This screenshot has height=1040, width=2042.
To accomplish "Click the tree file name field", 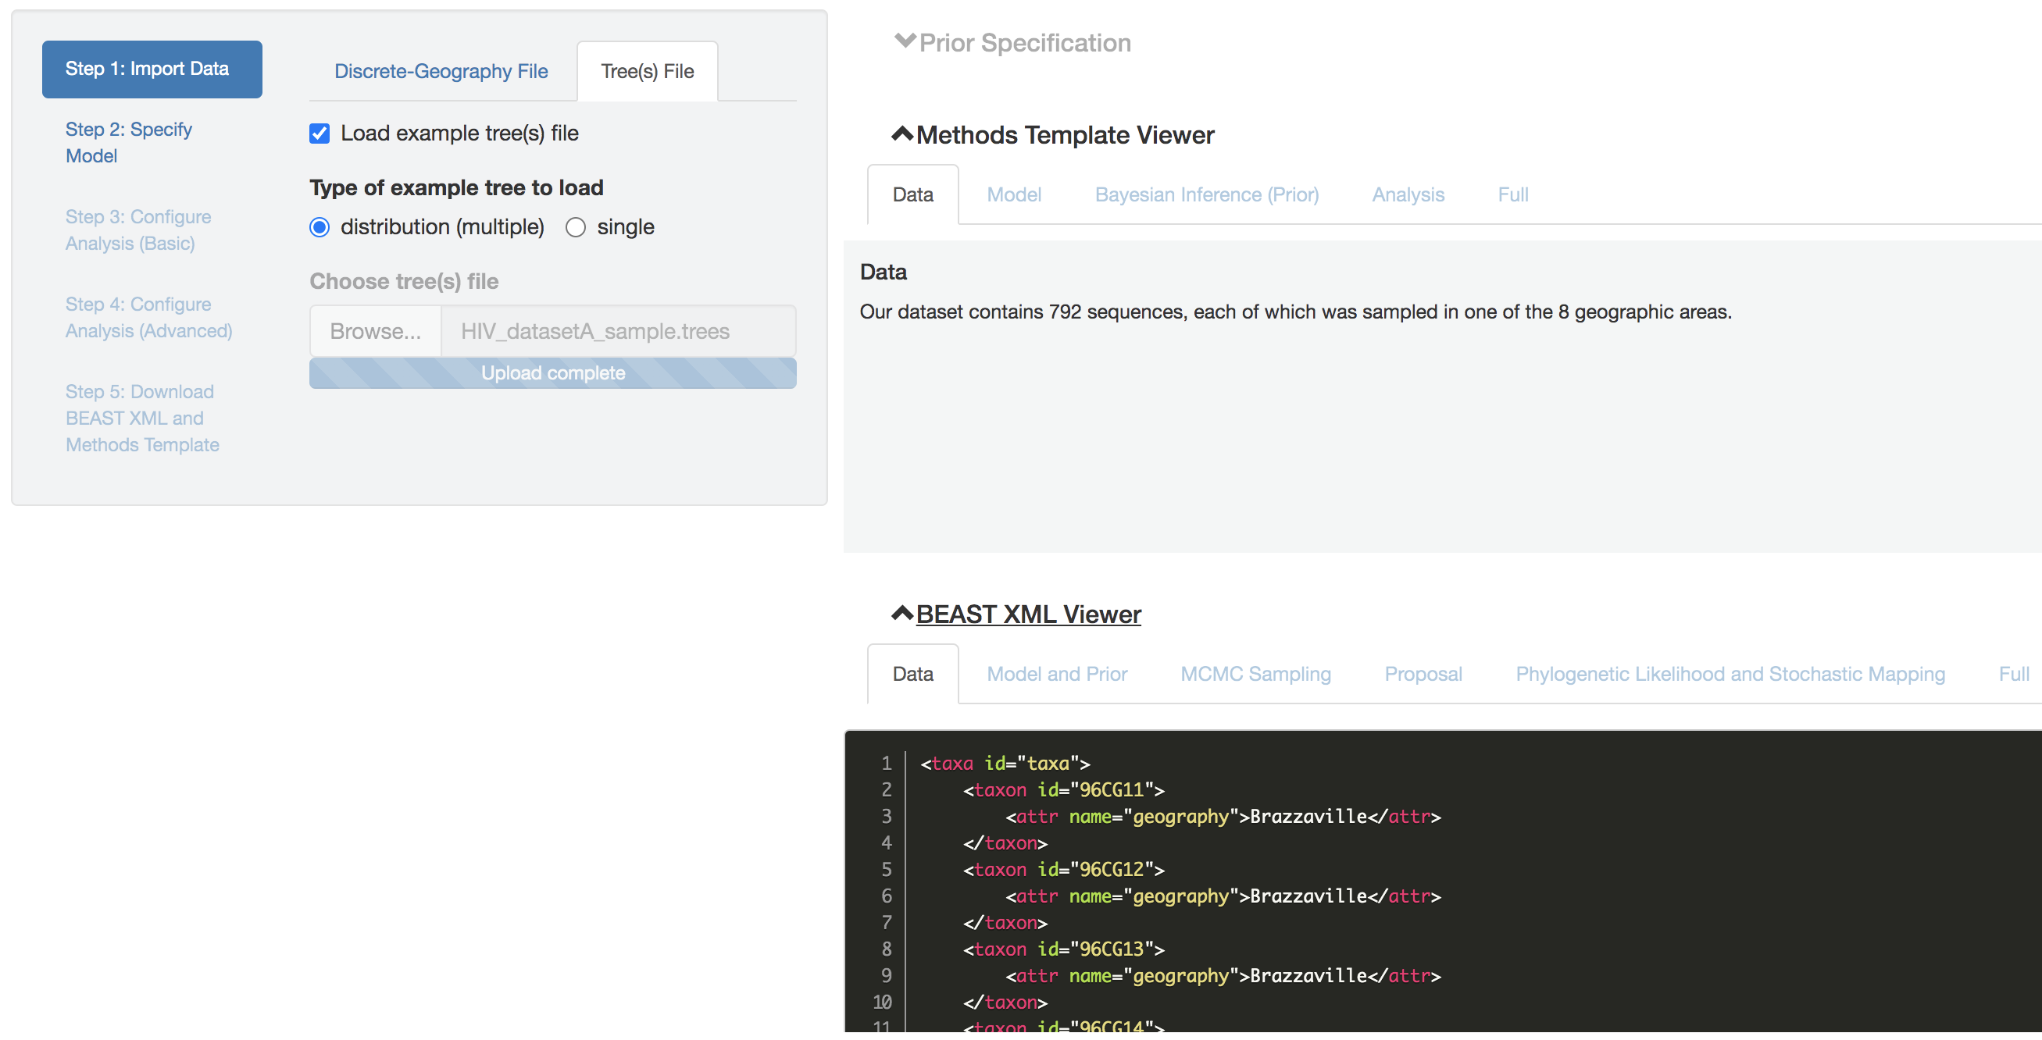I will (x=617, y=331).
